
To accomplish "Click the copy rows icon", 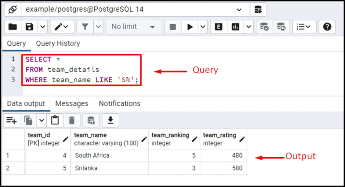I will (28, 120).
